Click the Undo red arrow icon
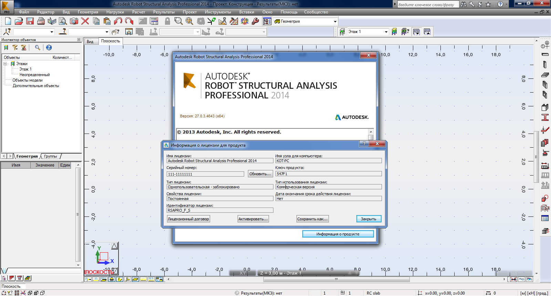 click(118, 21)
